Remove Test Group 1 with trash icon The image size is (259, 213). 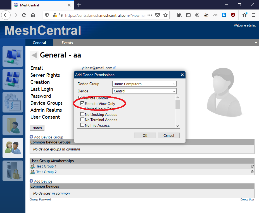(252, 166)
